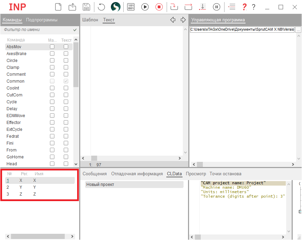Switch to the Подпрограммы tab

[42, 20]
